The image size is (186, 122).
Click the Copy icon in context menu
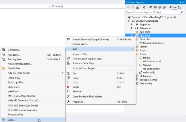click(68, 78)
